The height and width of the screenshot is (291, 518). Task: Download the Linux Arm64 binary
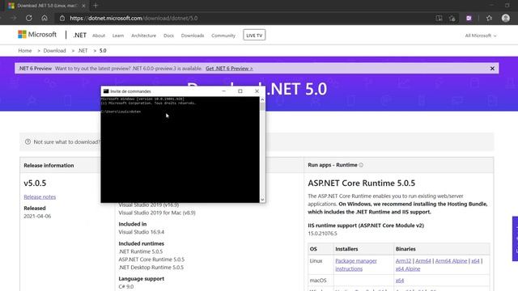[423, 261]
